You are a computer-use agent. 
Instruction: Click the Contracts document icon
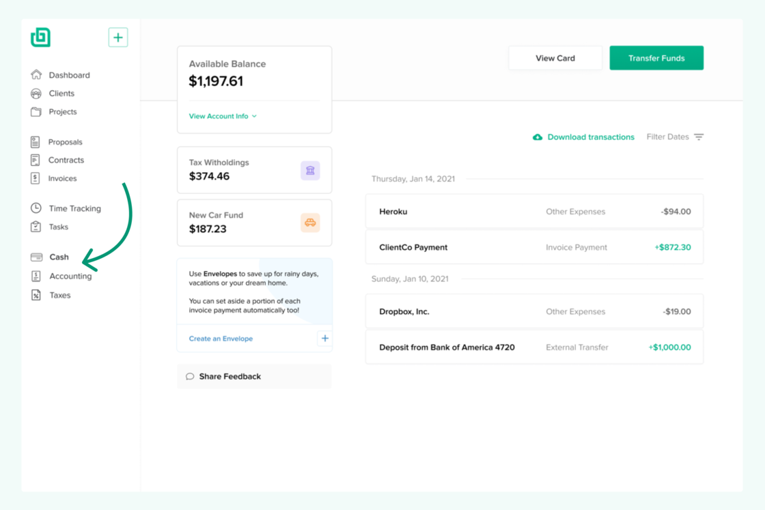tap(35, 160)
